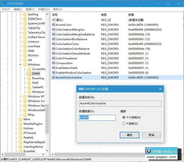Image resolution: width=184 pixels, height=162 pixels.
Task: Click the 确定 button
Action: pos(129,135)
